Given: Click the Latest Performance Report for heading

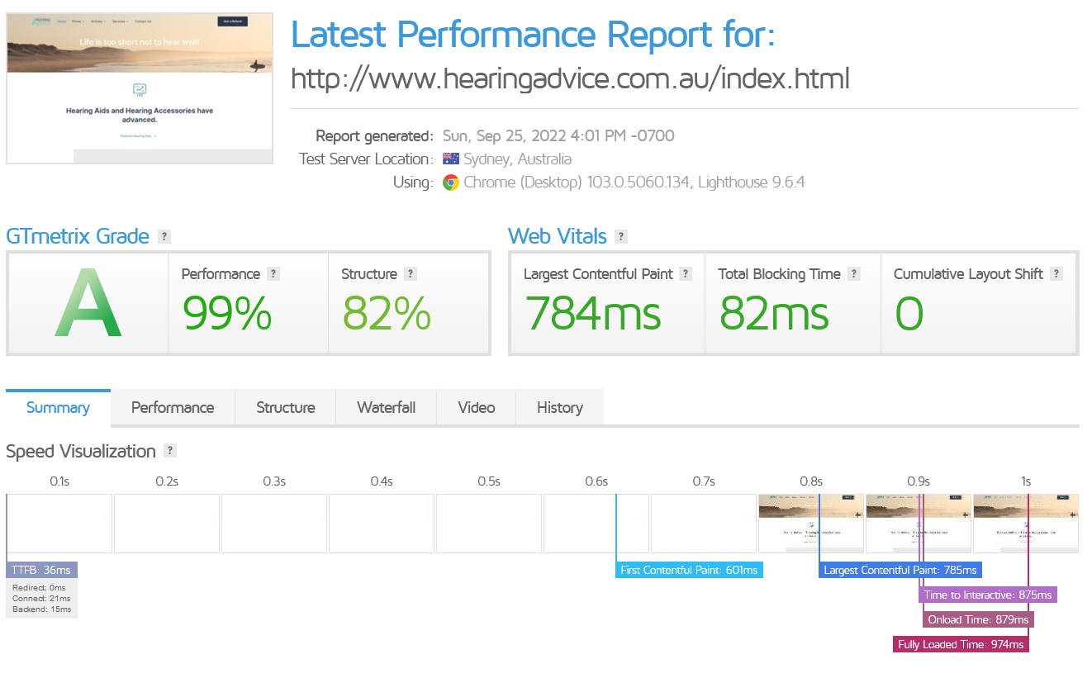Looking at the screenshot, I should [533, 35].
